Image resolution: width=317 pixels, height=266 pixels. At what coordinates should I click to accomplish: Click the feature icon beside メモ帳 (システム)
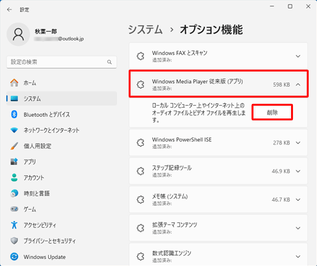click(141, 199)
